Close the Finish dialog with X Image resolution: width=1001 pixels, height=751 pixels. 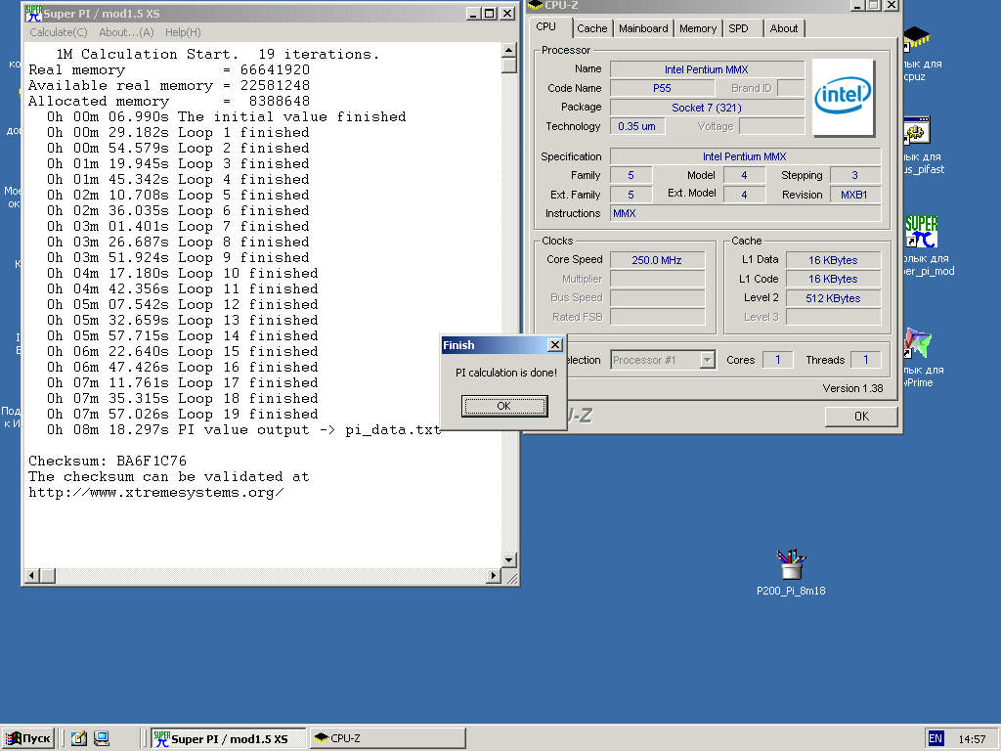click(x=555, y=345)
